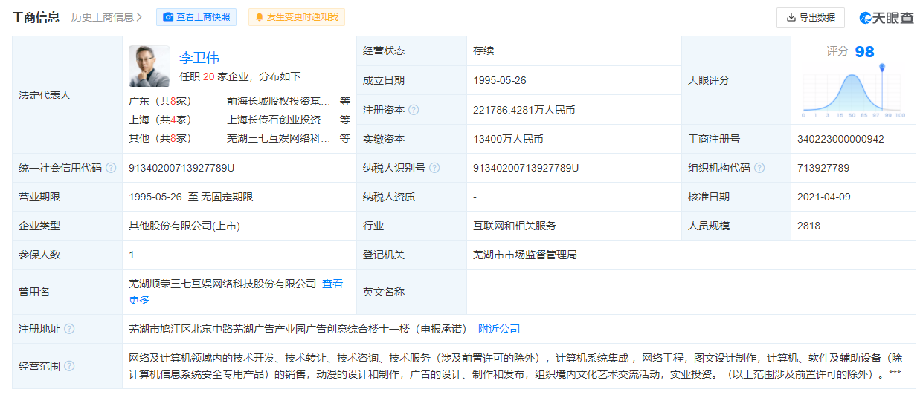Click the help icon next to 统一社会信用代码

pyautogui.click(x=111, y=168)
